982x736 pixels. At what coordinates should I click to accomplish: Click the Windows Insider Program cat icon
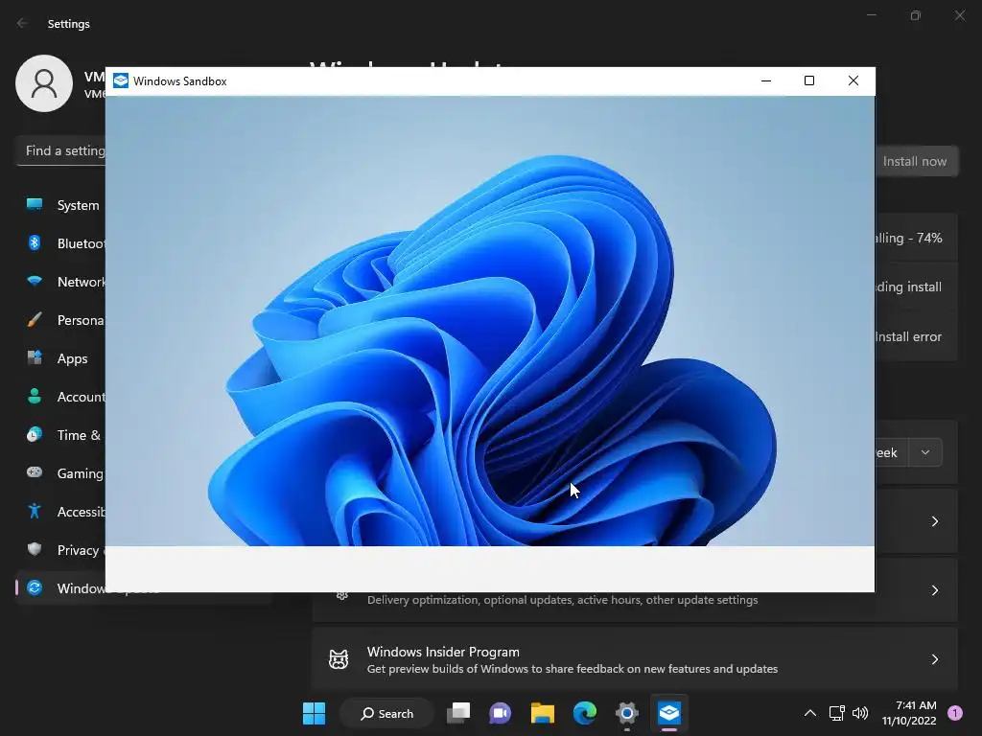(339, 659)
